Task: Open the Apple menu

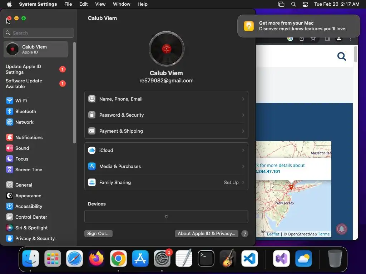Action: coord(9,4)
